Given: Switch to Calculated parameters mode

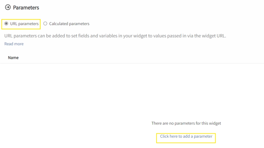Looking at the screenshot, I should tap(45, 24).
